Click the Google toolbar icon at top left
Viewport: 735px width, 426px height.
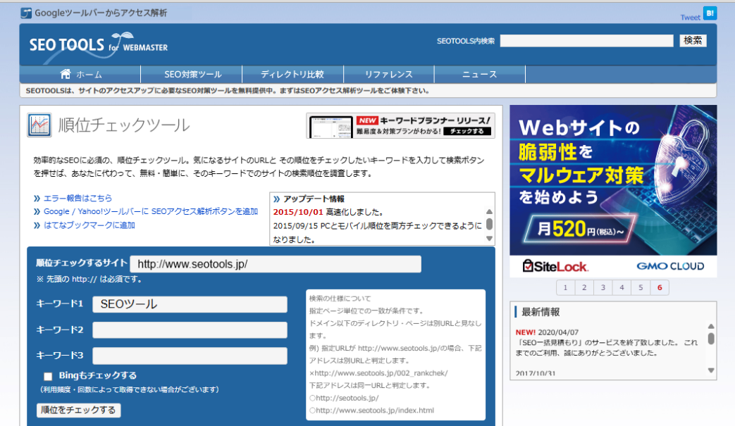pyautogui.click(x=26, y=13)
